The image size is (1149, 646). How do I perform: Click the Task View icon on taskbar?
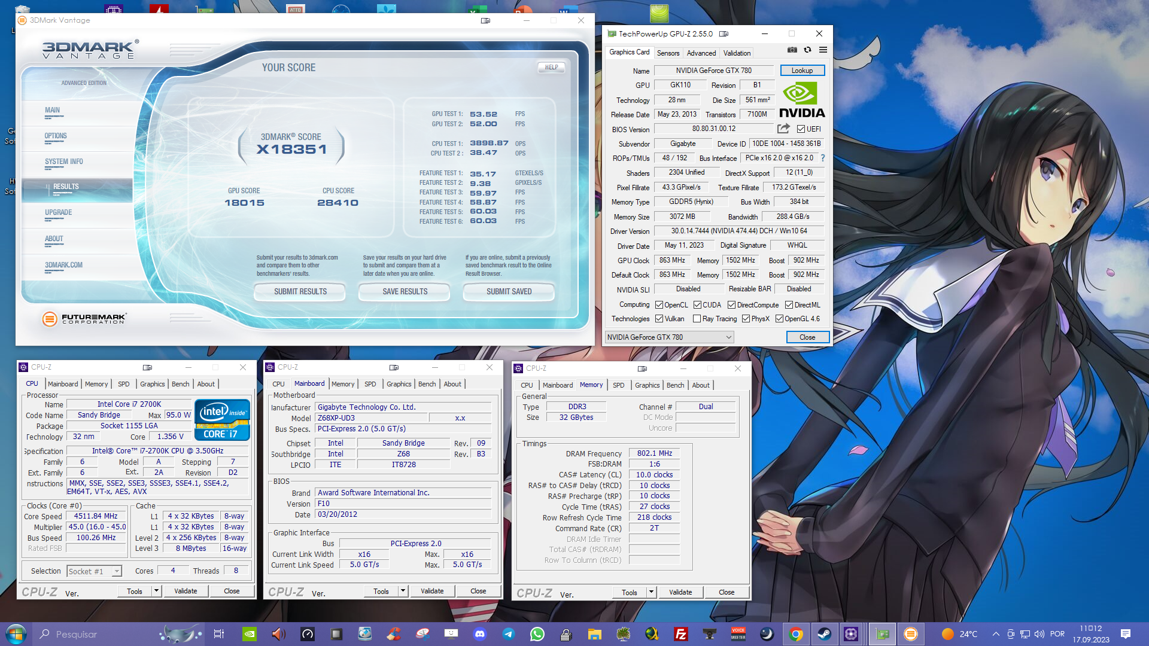(x=219, y=634)
